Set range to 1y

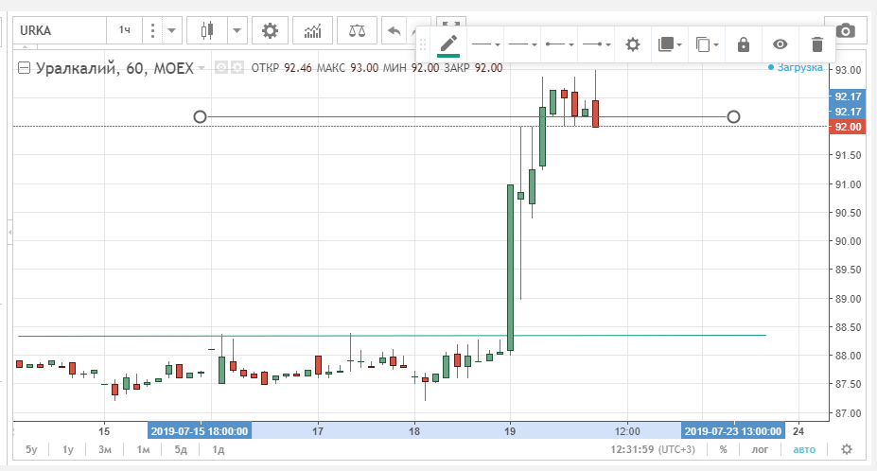tap(68, 450)
